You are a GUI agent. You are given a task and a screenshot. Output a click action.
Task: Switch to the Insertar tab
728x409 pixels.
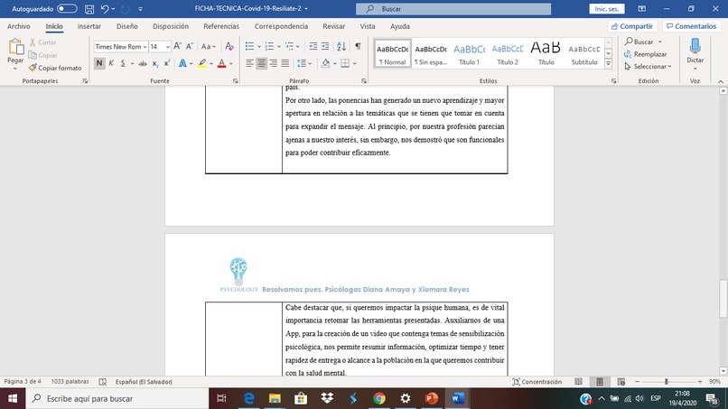click(89, 26)
